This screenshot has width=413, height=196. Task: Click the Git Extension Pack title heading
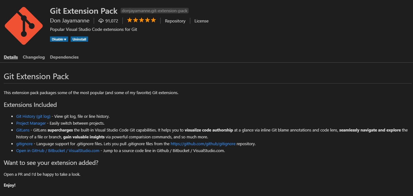coord(84,11)
